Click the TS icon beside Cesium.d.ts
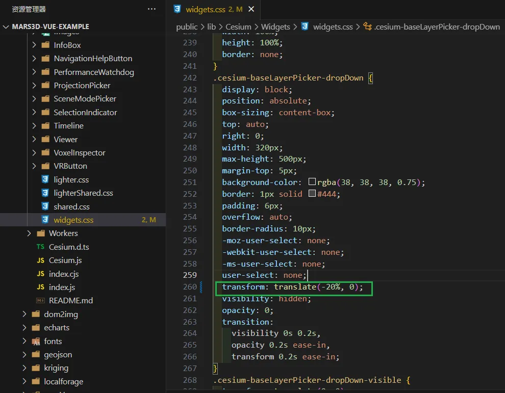This screenshot has height=393, width=505. [x=40, y=247]
